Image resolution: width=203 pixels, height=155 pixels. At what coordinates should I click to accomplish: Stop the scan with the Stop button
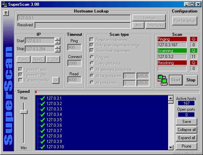click(191, 80)
